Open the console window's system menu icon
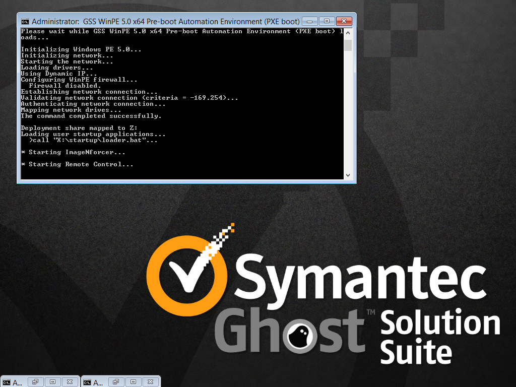Screen dimensions: 516x387 point(25,21)
